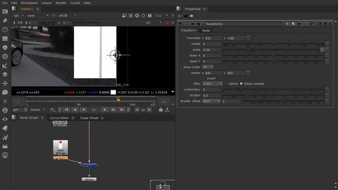
Task: Click the rotate animation menu icon
Action: click(x=327, y=44)
